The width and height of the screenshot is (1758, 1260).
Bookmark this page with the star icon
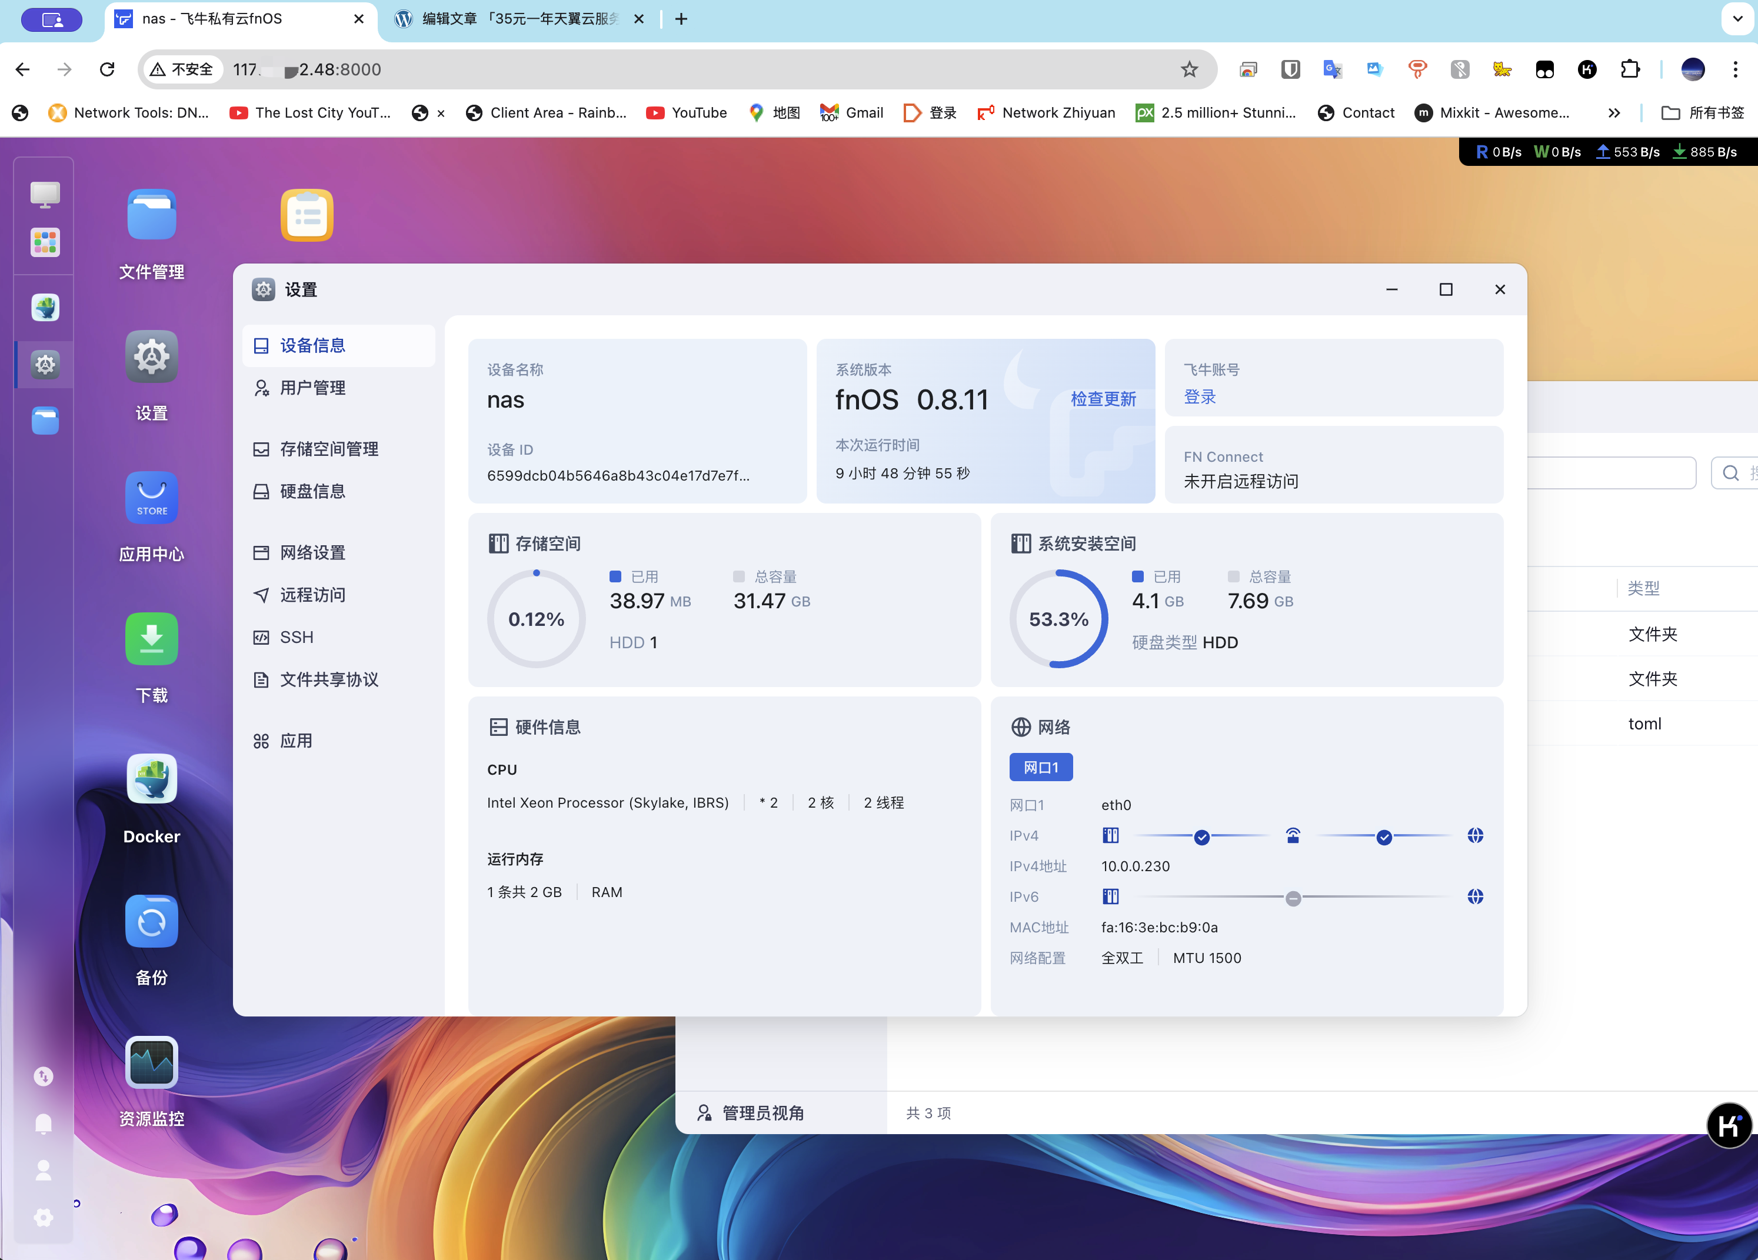pos(1189,70)
